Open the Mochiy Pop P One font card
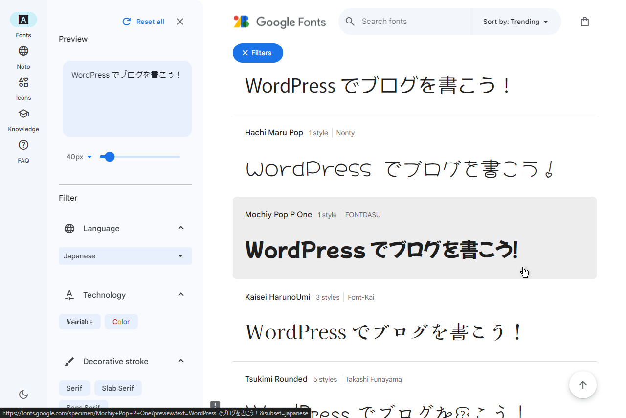Screen dimensions: 626x418 point(415,238)
